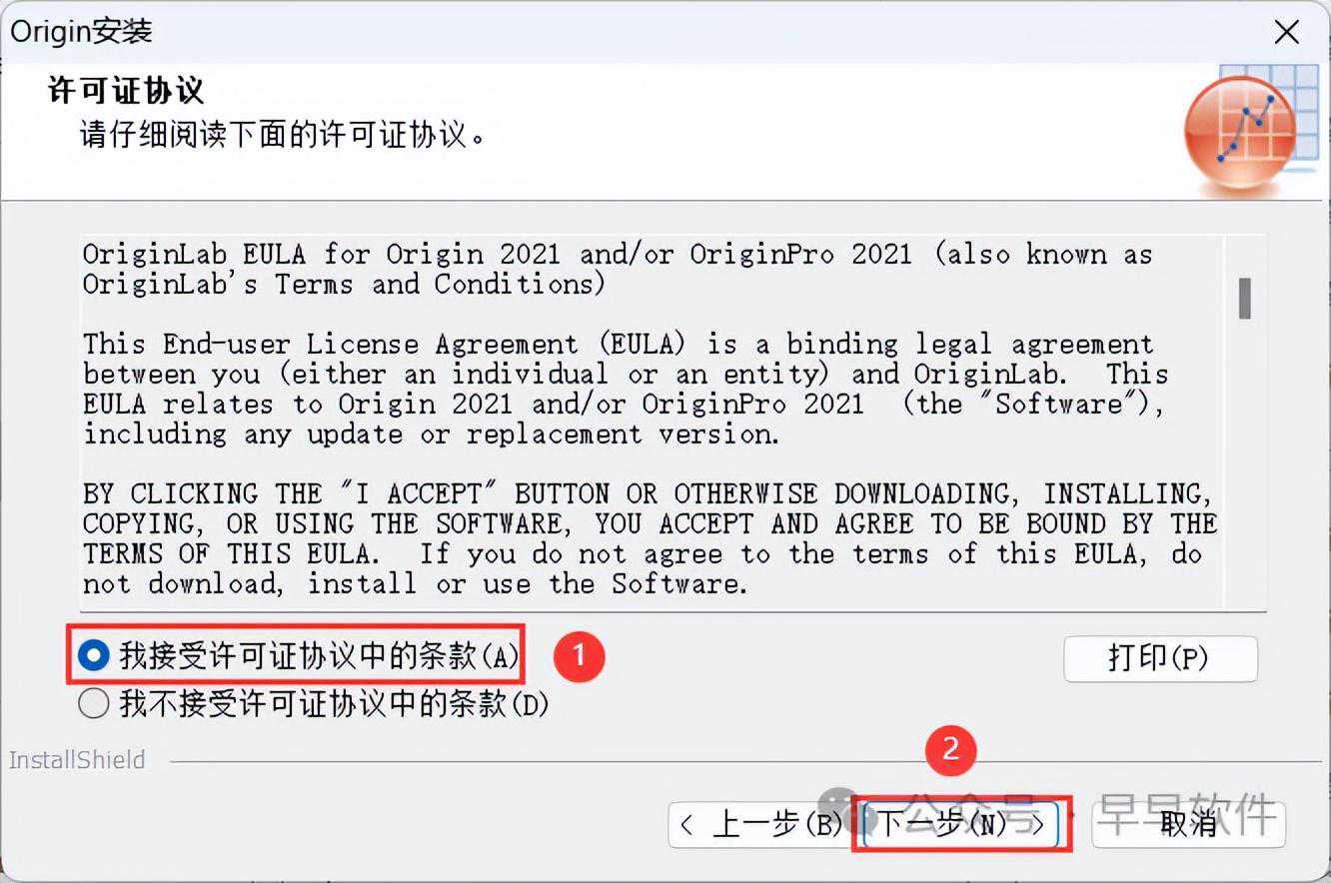
Task: Click the red circle numbered 1
Action: point(580,655)
